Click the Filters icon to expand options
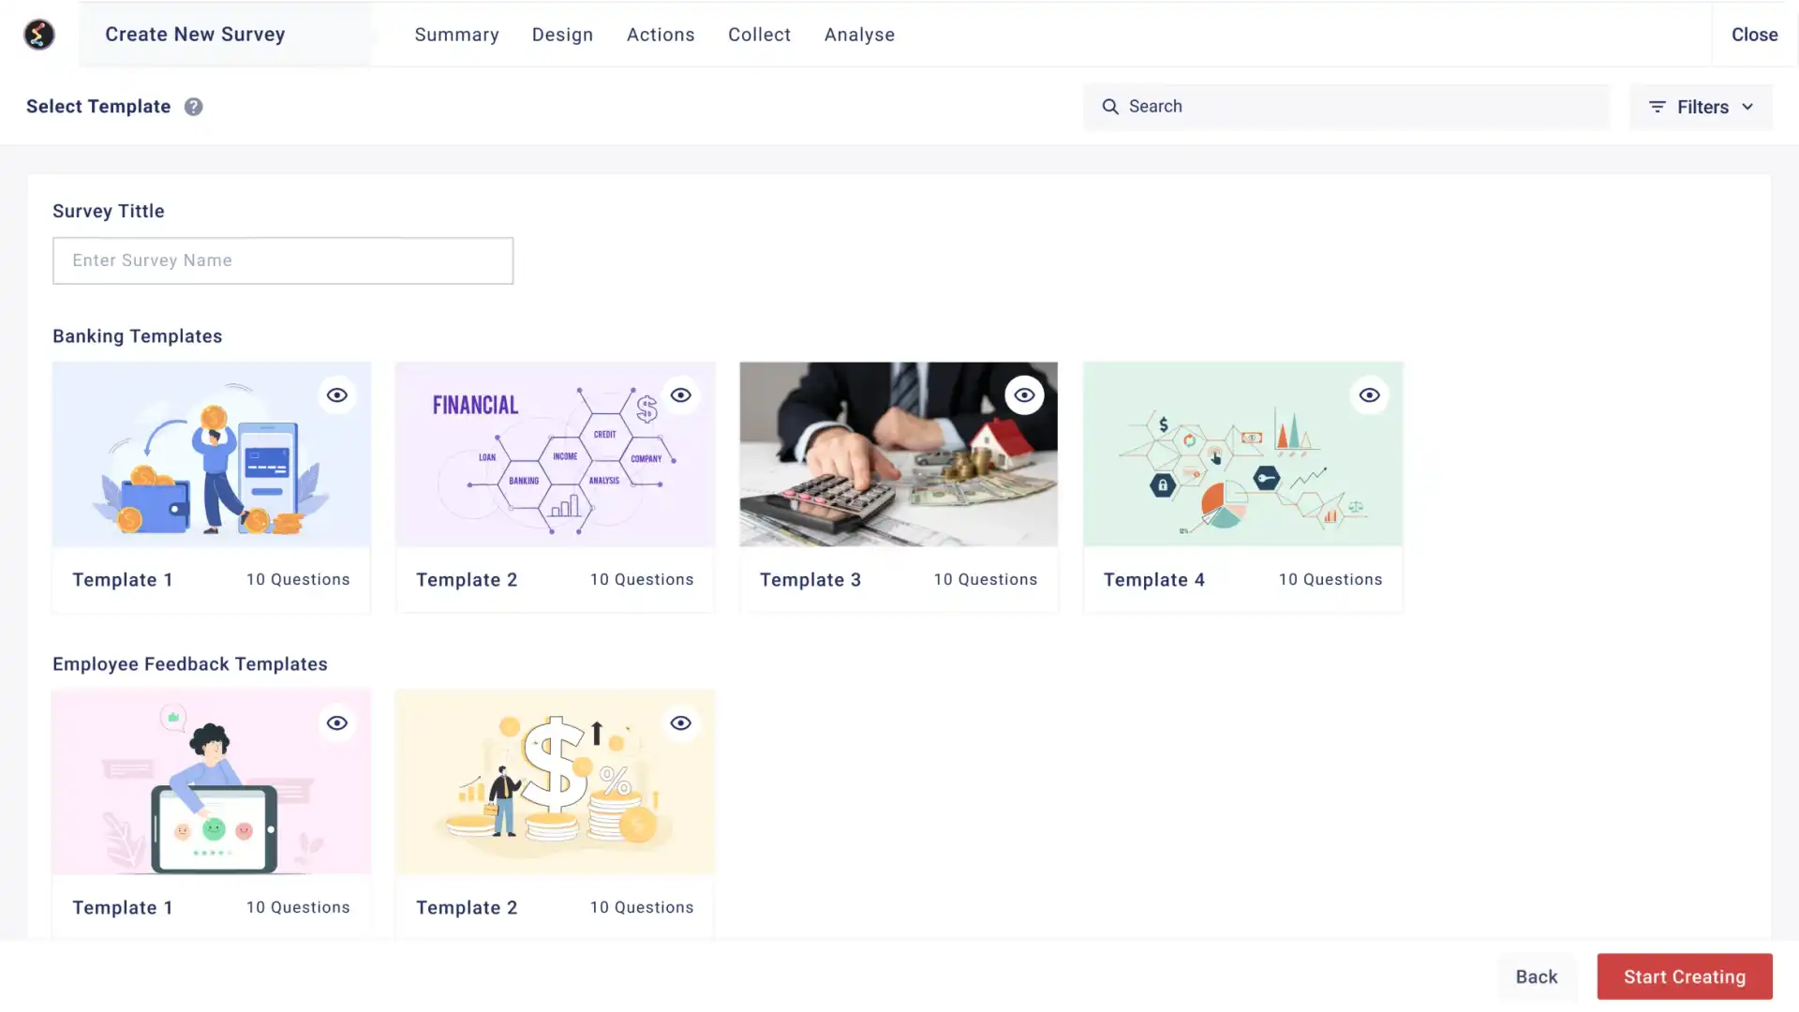Viewport: 1799px width, 1012px height. tap(1656, 106)
